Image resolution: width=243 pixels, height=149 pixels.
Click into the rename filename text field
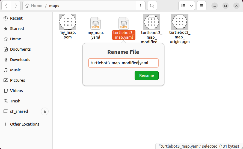[123, 63]
